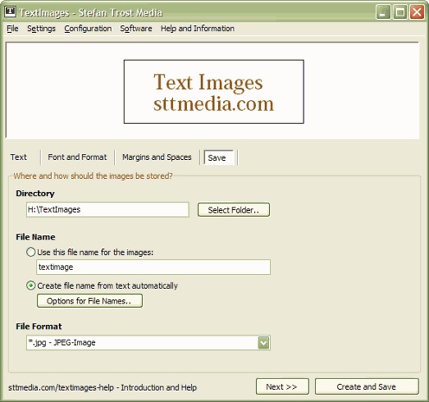The height and width of the screenshot is (402, 429).
Task: Open the Configuration menu
Action: 88,29
